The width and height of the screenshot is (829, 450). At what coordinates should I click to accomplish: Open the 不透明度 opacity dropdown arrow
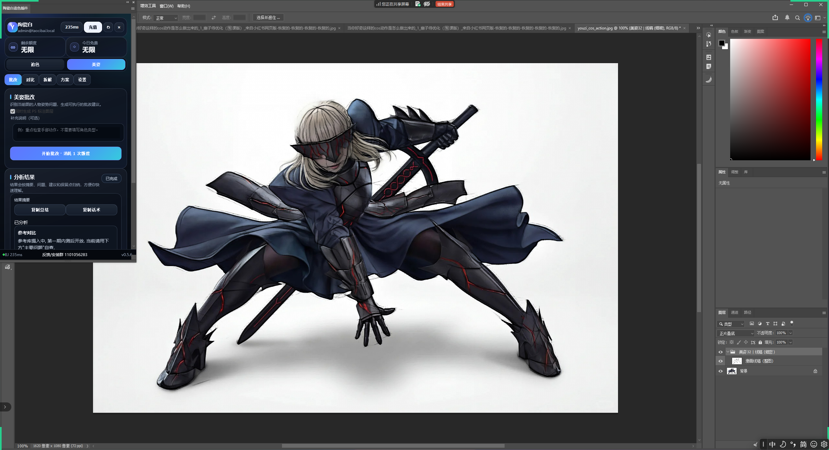790,333
